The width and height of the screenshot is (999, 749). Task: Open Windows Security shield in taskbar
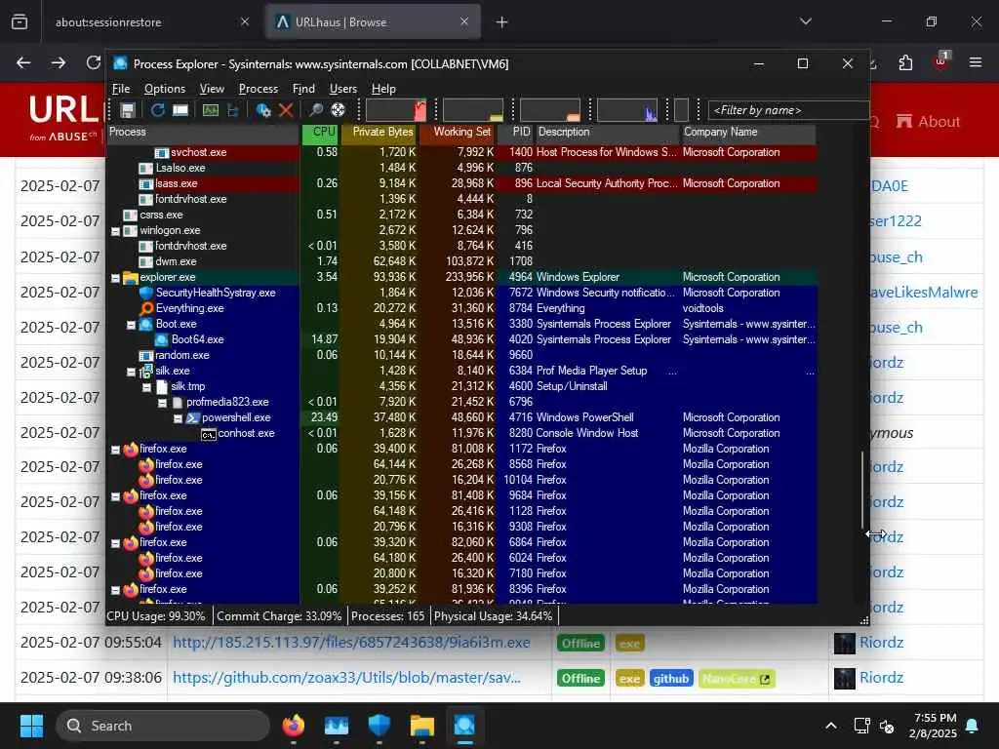[380, 726]
